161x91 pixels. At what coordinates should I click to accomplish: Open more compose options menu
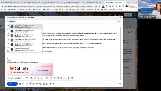57,84
